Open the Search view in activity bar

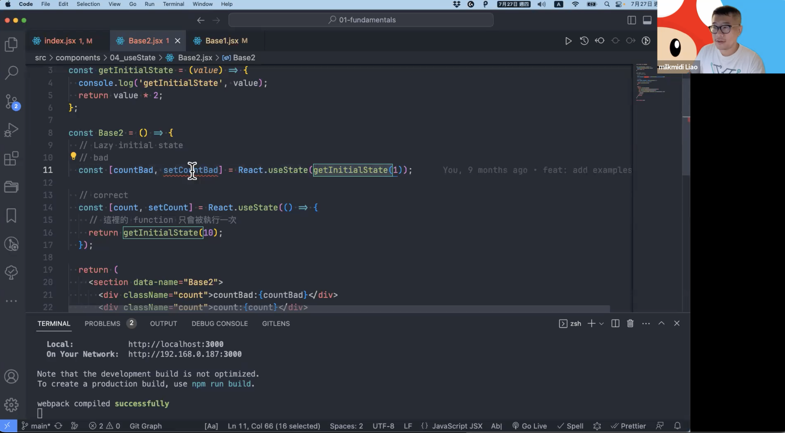coord(11,73)
